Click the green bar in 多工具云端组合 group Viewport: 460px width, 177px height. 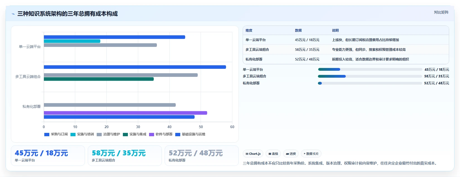[99, 79]
